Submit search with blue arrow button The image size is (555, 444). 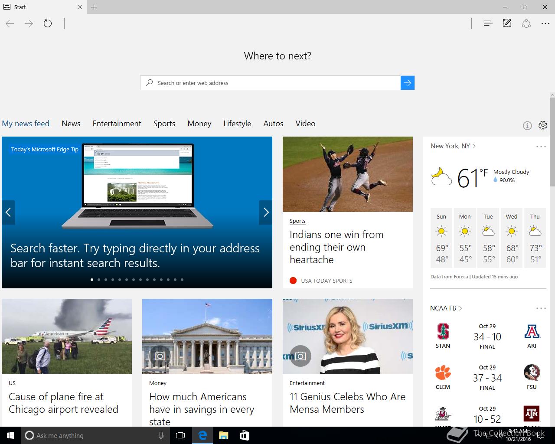408,83
